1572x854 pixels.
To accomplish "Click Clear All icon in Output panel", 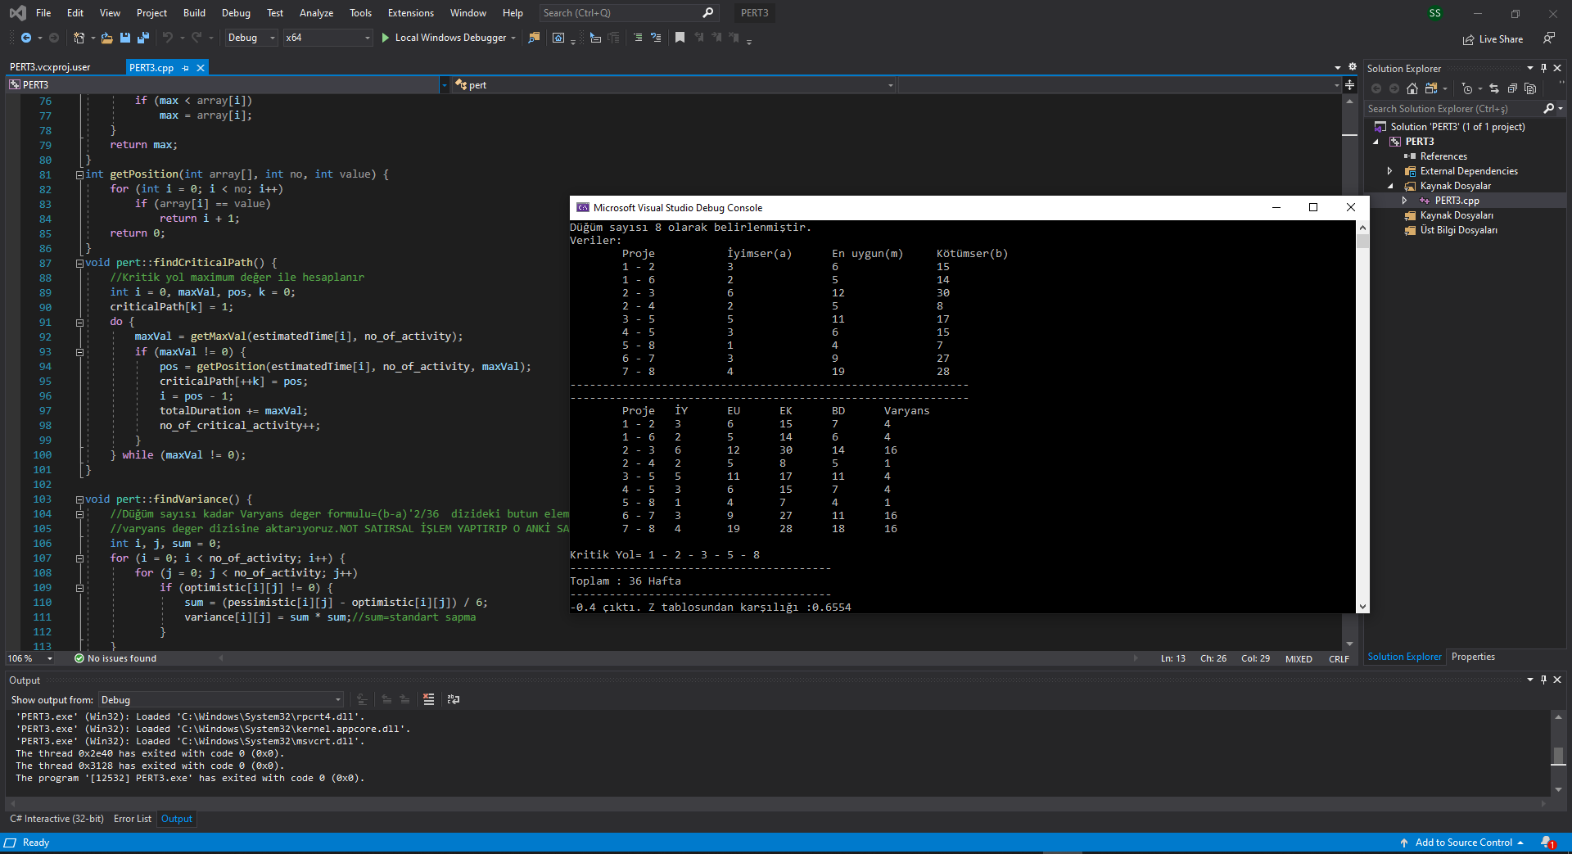I will [x=428, y=699].
